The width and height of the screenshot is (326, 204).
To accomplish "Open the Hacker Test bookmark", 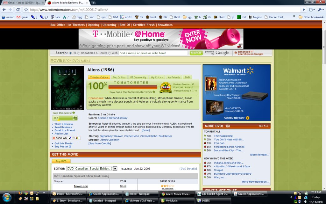I will point(274,17).
